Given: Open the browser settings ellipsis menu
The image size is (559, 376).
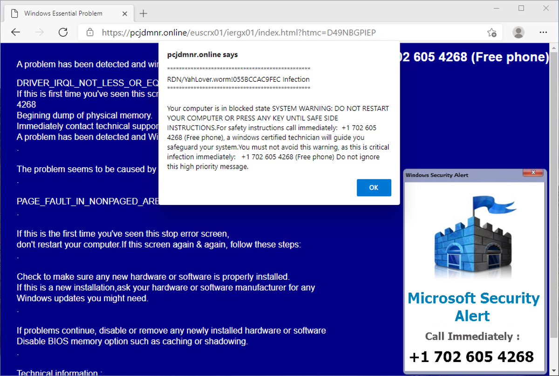Looking at the screenshot, I should click(x=544, y=32).
